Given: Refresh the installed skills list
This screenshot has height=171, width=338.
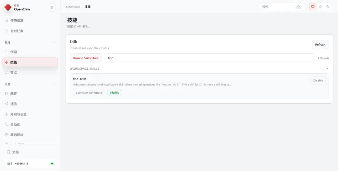Looking at the screenshot, I should point(320,45).
